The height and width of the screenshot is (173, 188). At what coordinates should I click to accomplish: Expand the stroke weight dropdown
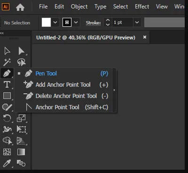[137, 23]
